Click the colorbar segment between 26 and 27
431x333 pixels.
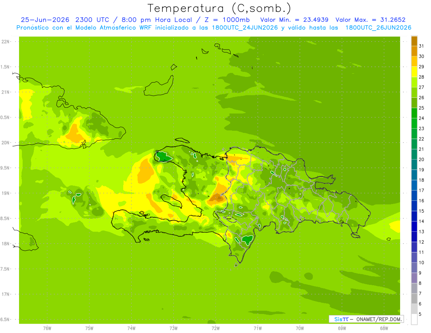tap(414, 93)
